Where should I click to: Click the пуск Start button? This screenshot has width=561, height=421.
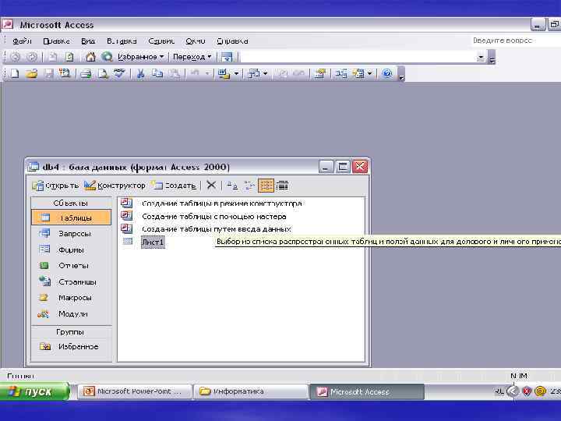click(x=34, y=391)
